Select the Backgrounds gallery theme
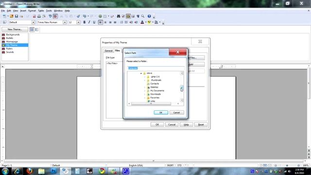 click(13, 35)
